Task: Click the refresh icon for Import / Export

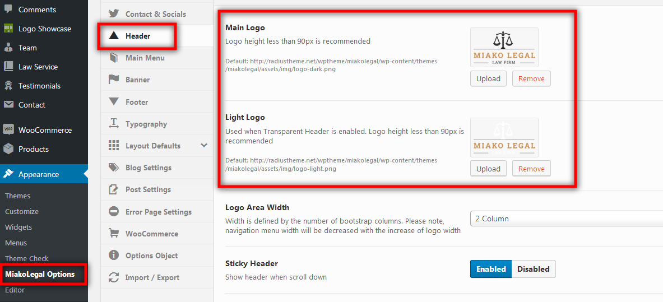Action: 114,277
